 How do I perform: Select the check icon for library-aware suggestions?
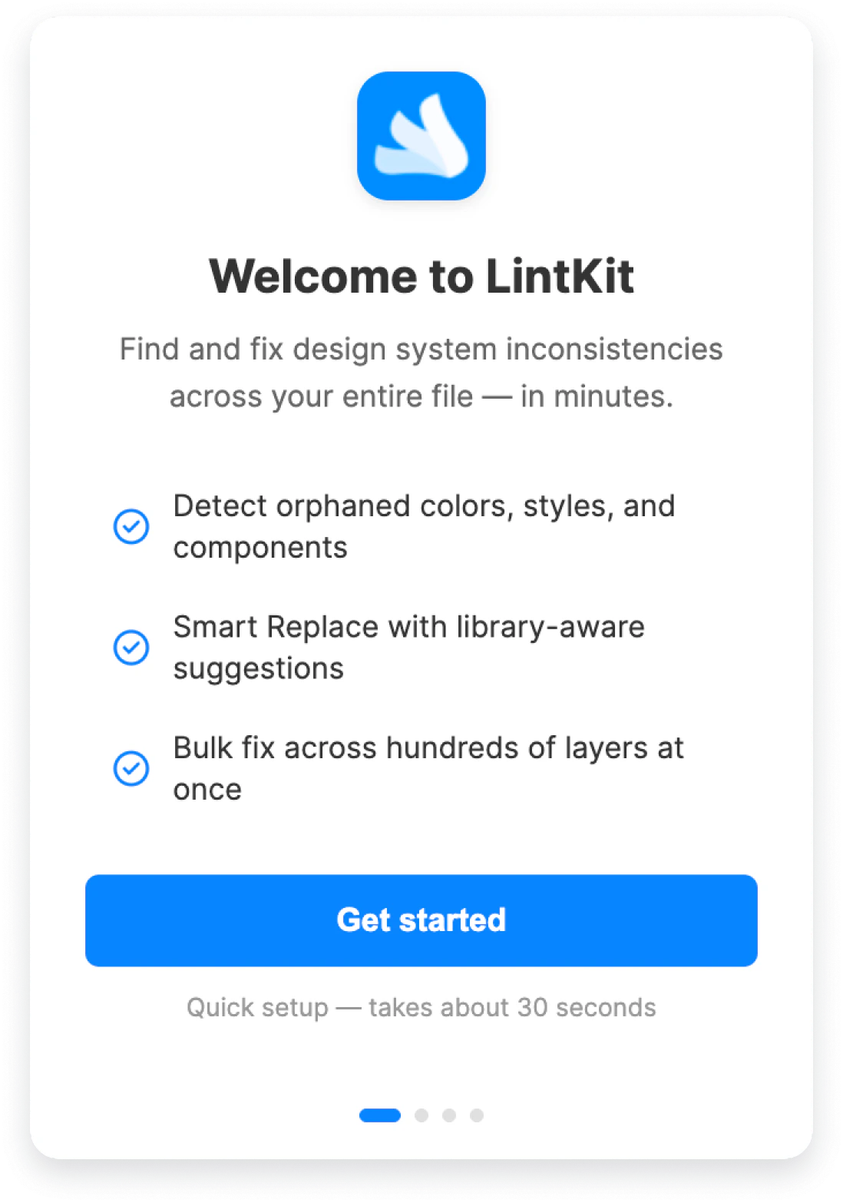(x=131, y=648)
